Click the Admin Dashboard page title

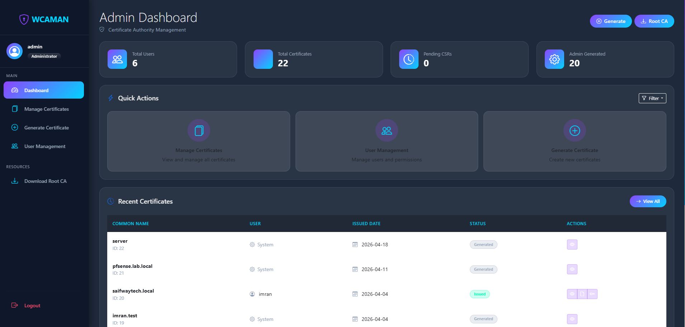pyautogui.click(x=148, y=18)
